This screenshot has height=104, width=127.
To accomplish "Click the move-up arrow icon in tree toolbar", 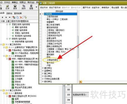I will pyautogui.click(x=3, y=17).
